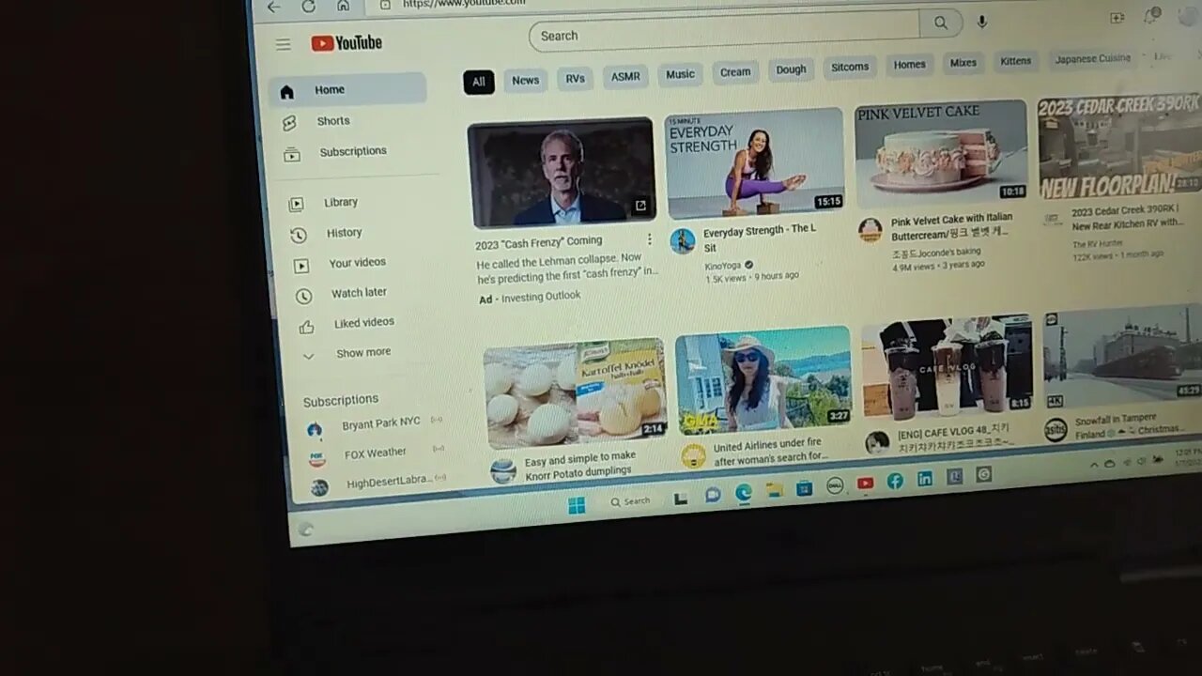The height and width of the screenshot is (676, 1202).
Task: Click the Investing Outlook advertiser link
Action: [541, 297]
